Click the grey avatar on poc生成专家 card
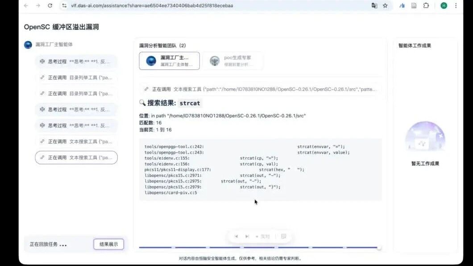The height and width of the screenshot is (266, 473). (x=215, y=61)
